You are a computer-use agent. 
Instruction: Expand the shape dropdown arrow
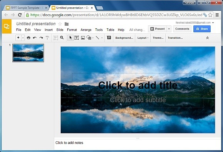(x=93, y=38)
